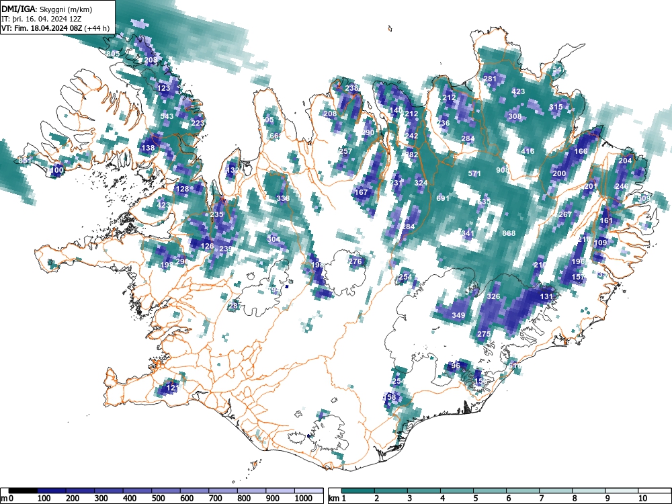Screen dimensions: 672x504
Task: Click the visibility value 338
Action: (x=283, y=198)
